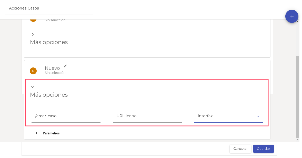The image size is (302, 158).
Task: Click the scrollbar down arrow
Action: (297, 140)
